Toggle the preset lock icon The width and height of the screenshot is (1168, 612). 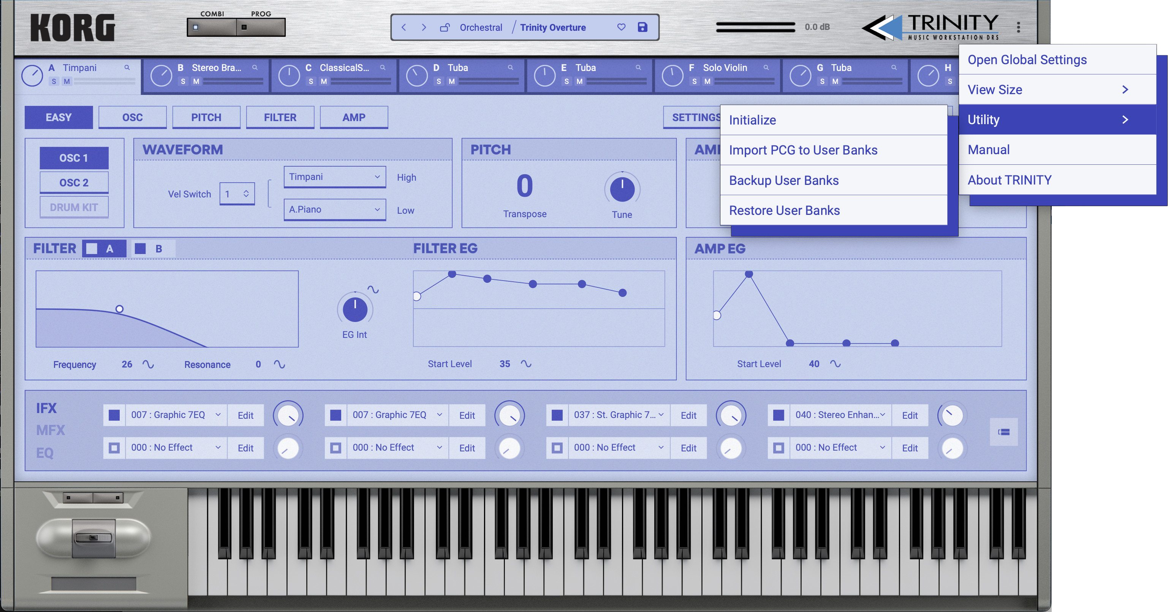[445, 27]
